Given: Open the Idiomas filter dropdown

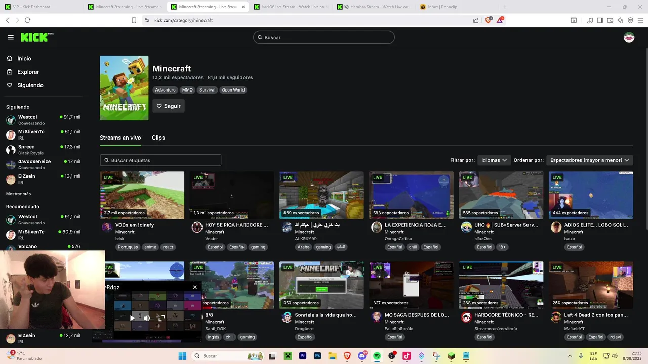Looking at the screenshot, I should point(494,160).
